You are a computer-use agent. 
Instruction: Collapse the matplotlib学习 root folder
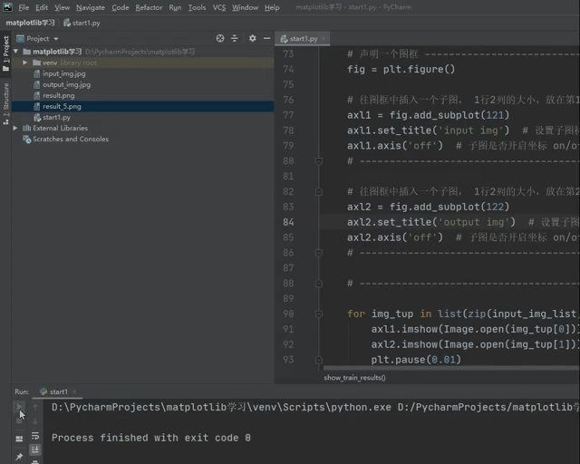(16, 52)
